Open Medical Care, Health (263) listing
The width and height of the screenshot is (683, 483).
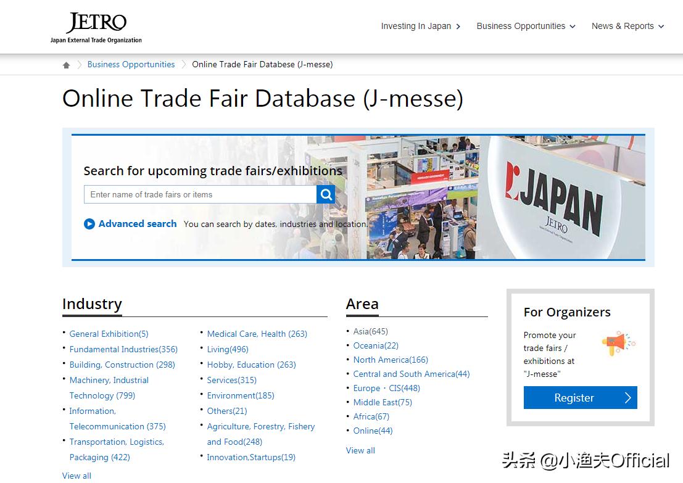tap(257, 334)
